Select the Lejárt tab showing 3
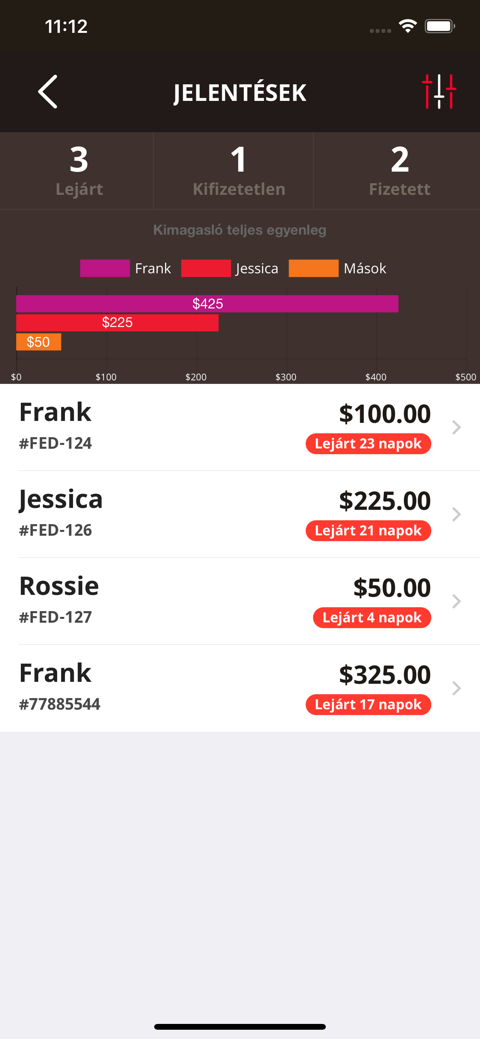The image size is (480, 1039). click(x=79, y=171)
